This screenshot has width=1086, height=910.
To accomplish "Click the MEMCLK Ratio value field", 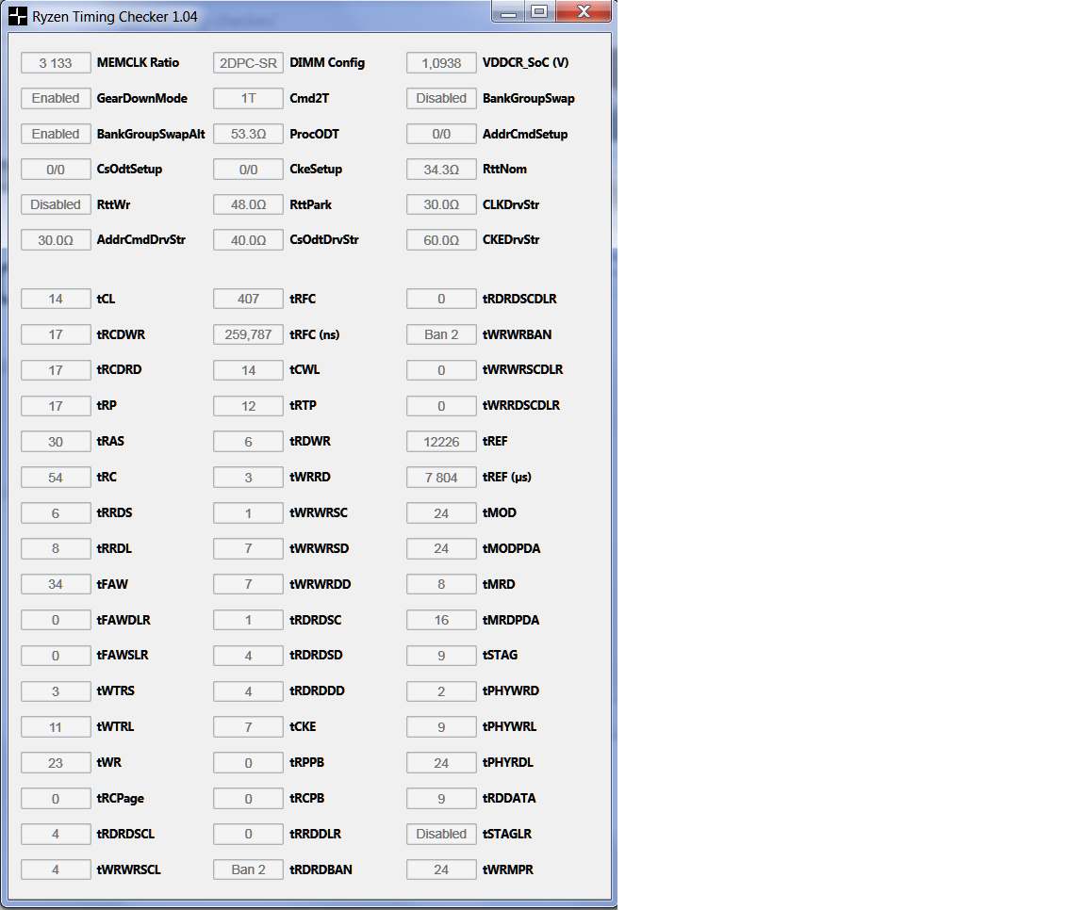I will [x=56, y=63].
